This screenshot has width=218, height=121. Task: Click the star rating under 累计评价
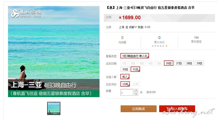coord(158,46)
